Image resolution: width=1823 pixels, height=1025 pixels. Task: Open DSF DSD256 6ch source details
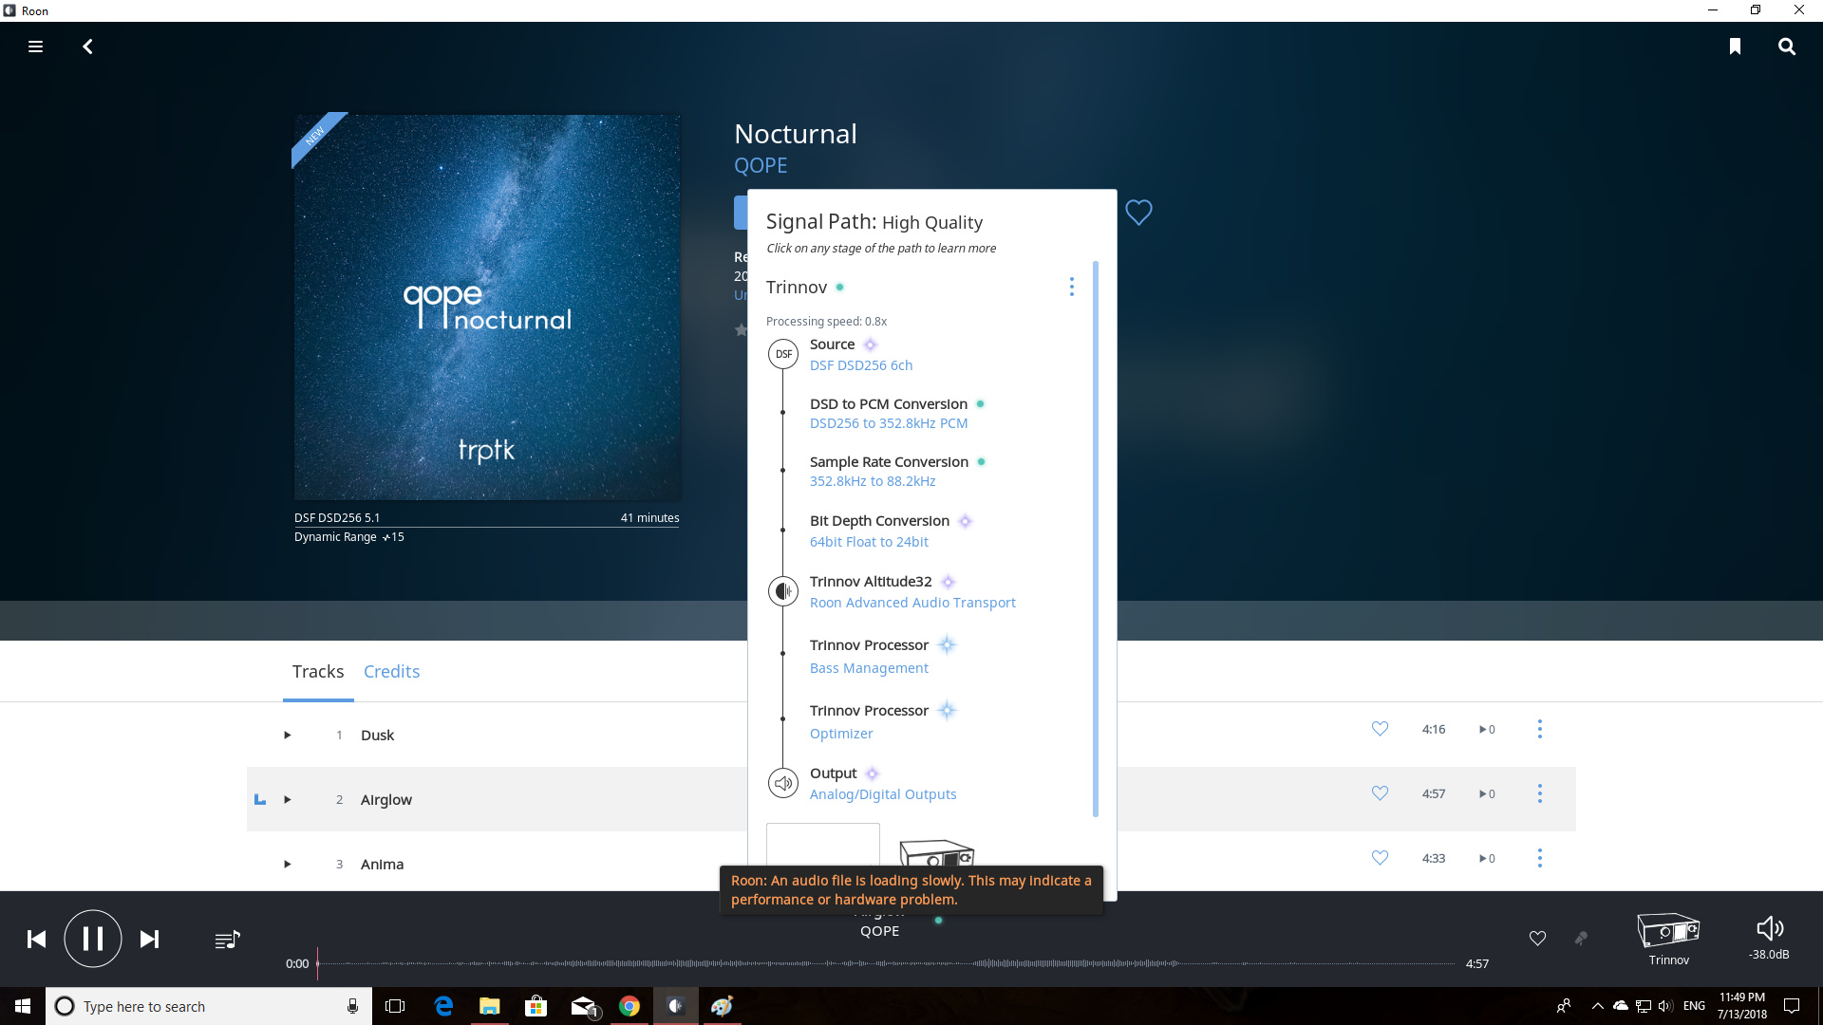pyautogui.click(x=861, y=365)
